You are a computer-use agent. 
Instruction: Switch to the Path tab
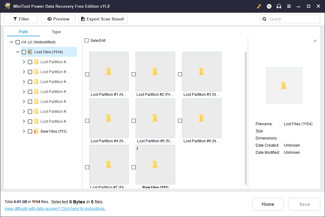pyautogui.click(x=23, y=32)
